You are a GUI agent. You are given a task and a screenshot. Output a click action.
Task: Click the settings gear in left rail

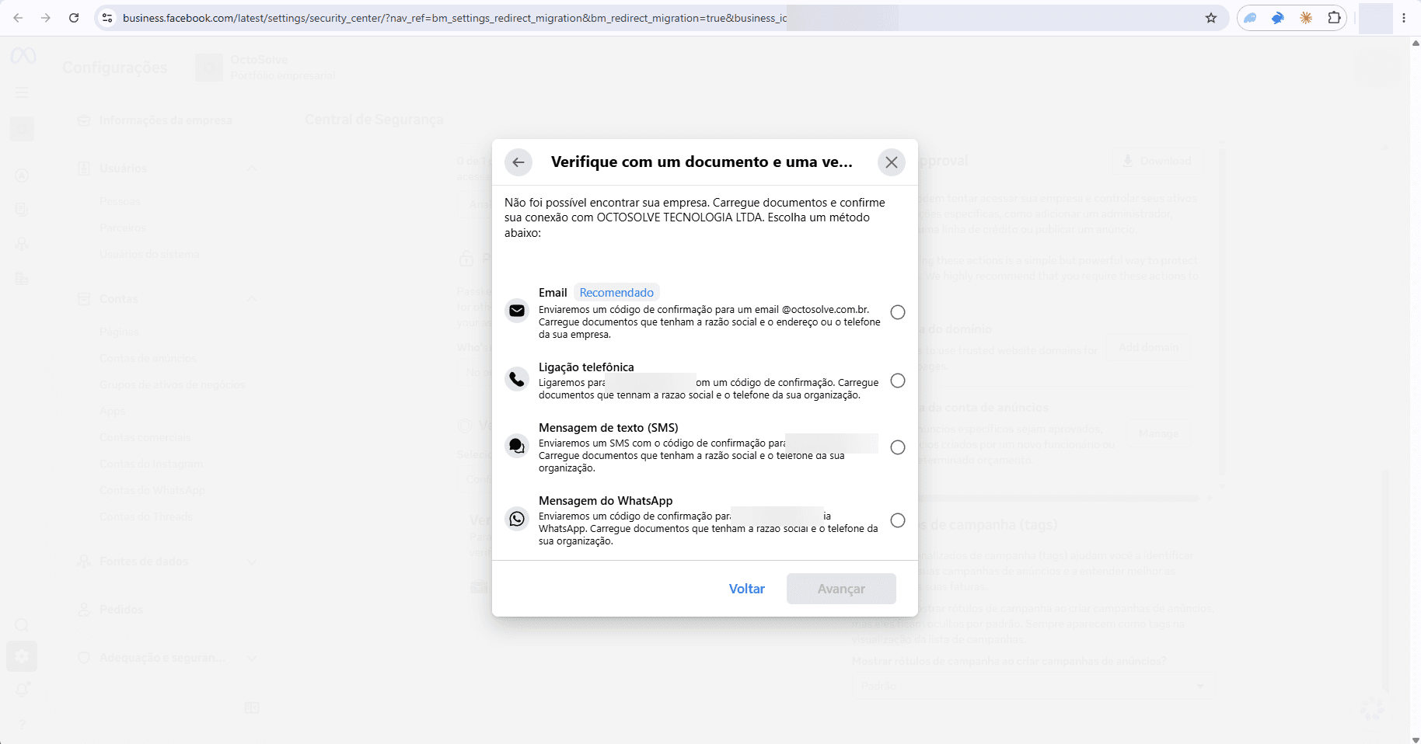tap(22, 657)
